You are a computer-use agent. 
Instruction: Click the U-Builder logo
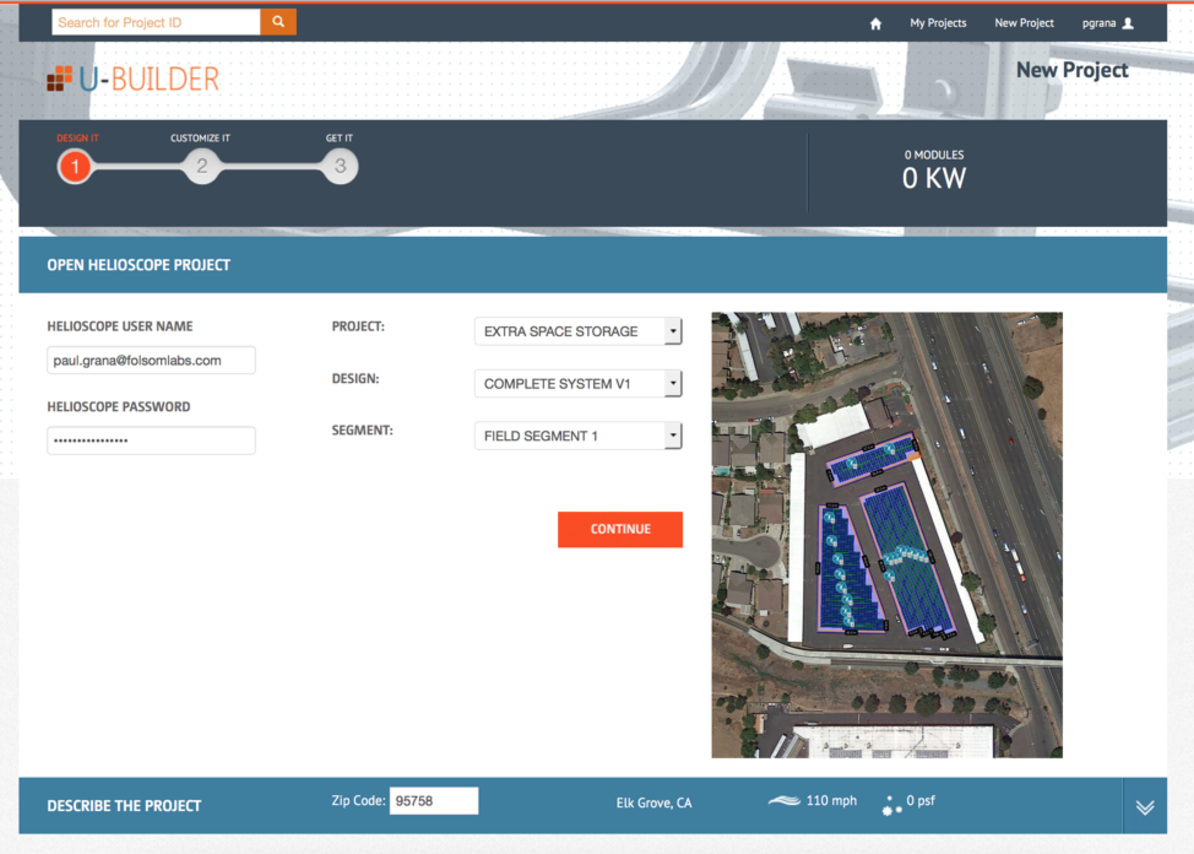coord(133,78)
